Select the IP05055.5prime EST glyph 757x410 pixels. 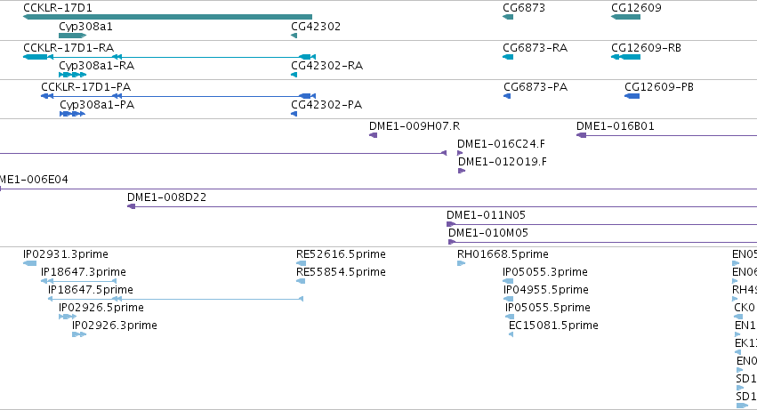[x=510, y=317]
